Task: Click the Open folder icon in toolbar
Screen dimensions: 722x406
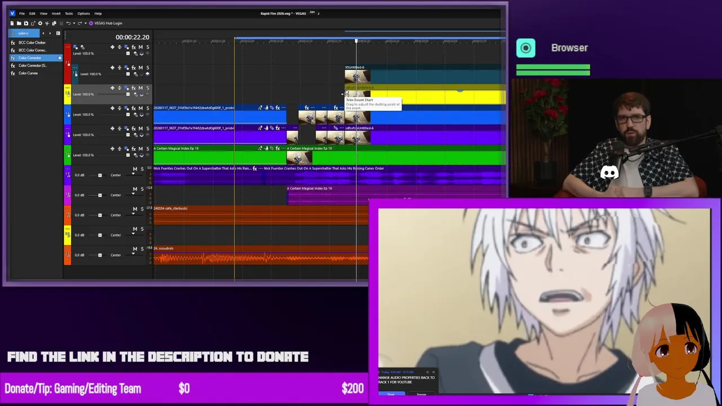Action: pyautogui.click(x=19, y=23)
